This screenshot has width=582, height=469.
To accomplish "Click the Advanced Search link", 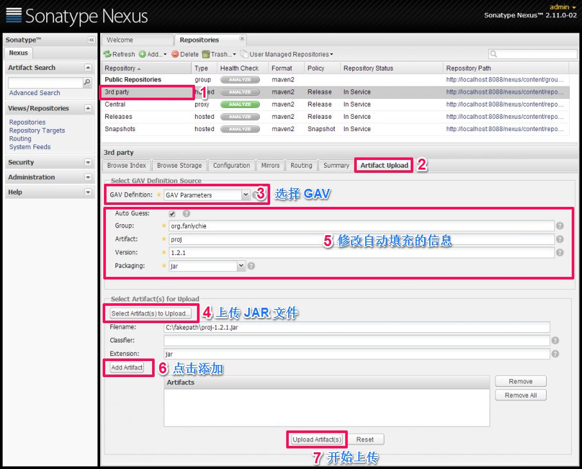I will pos(35,93).
